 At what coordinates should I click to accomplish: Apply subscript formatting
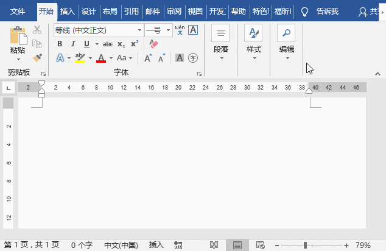pyautogui.click(x=121, y=44)
